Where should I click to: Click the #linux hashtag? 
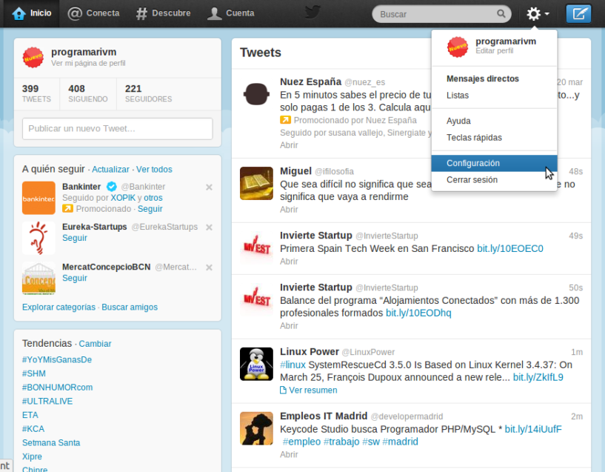pyautogui.click(x=293, y=365)
